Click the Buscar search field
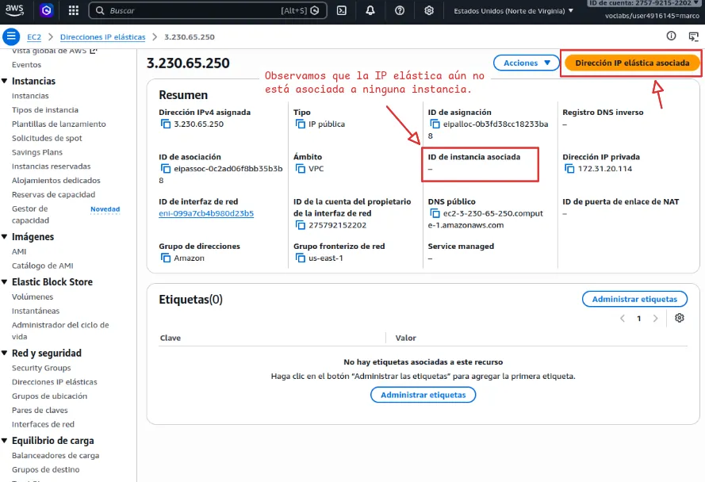This screenshot has height=482, width=705. (208, 10)
